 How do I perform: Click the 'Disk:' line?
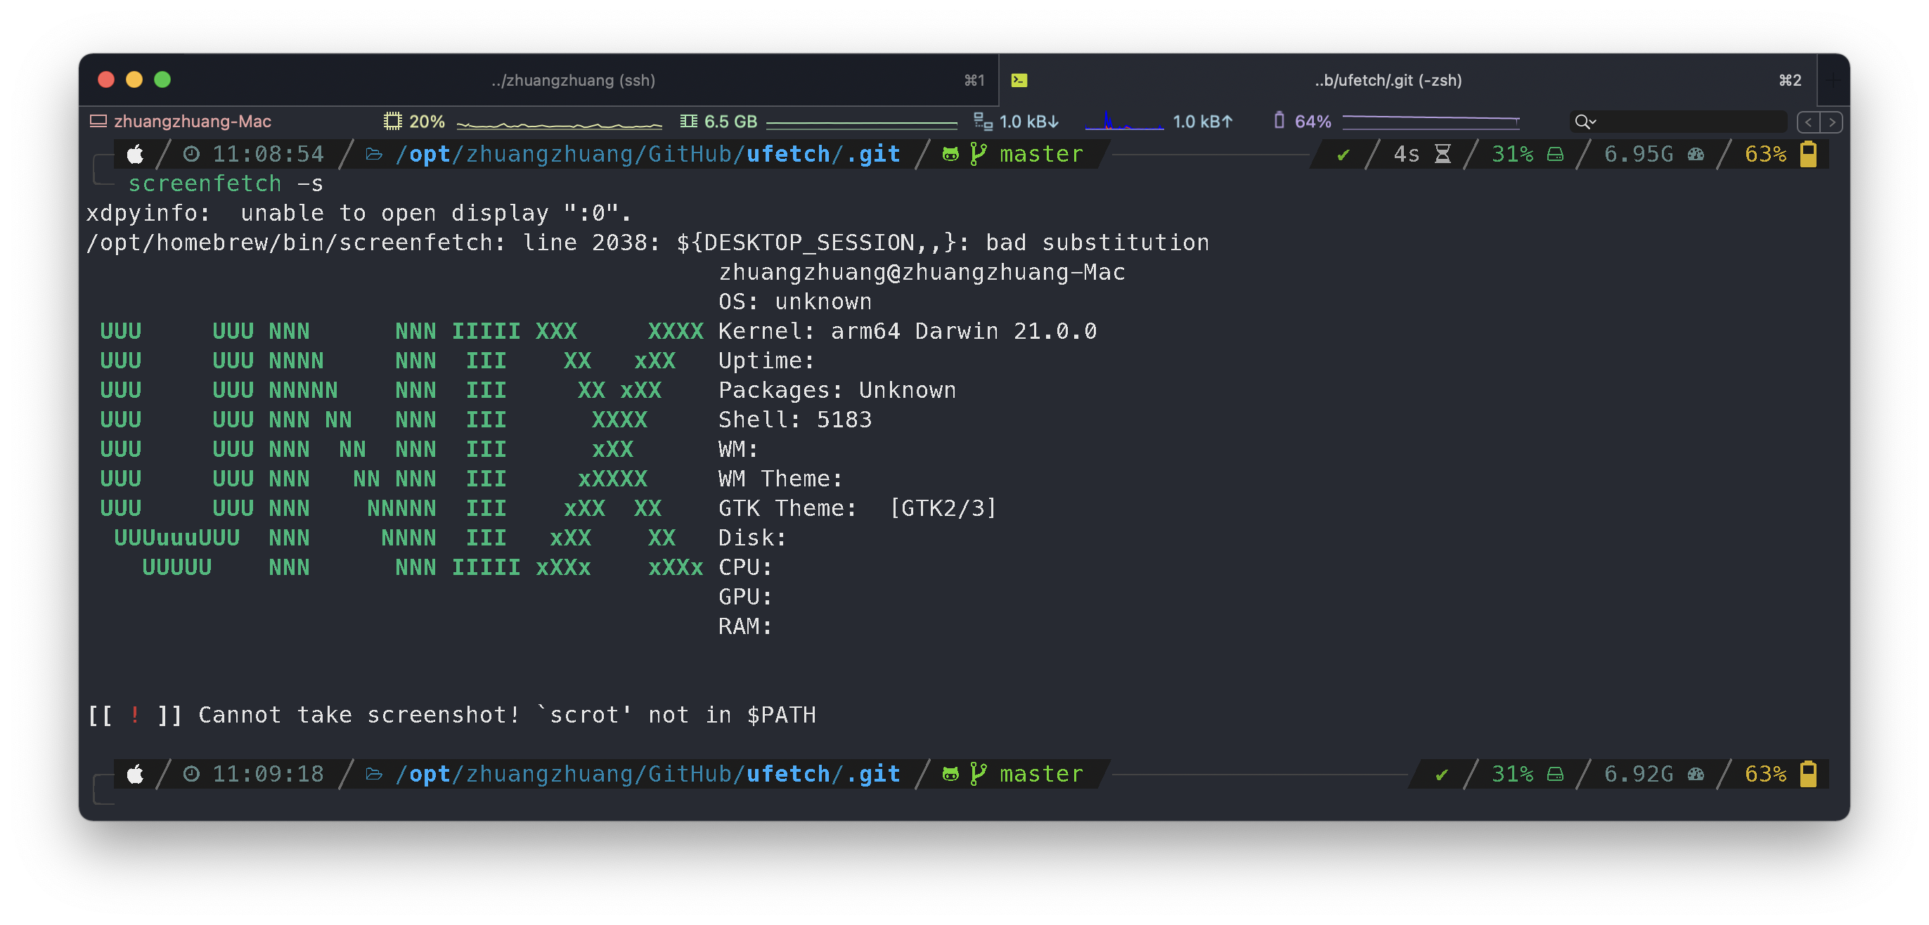tap(753, 538)
